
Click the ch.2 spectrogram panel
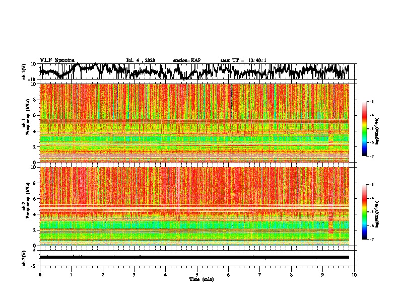pyautogui.click(x=194, y=206)
